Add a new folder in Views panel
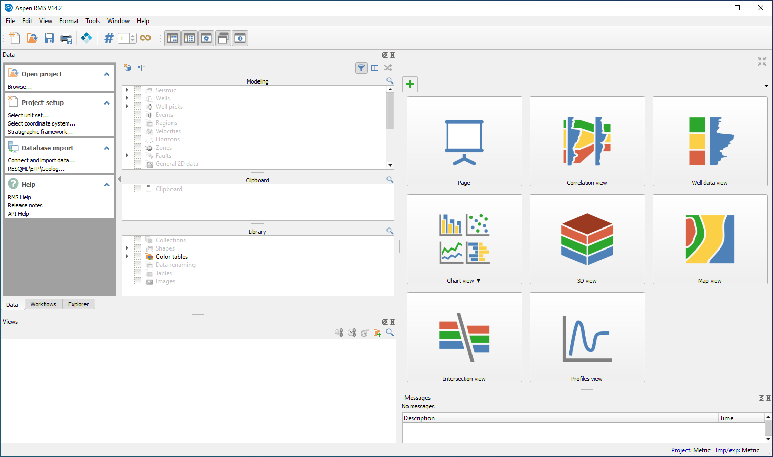The height and width of the screenshot is (457, 773). pos(377,333)
